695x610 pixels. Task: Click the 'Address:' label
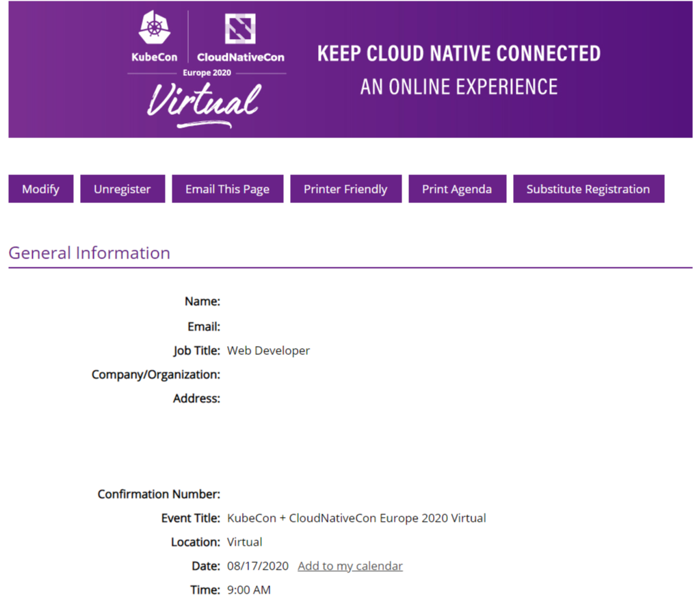[x=197, y=398]
